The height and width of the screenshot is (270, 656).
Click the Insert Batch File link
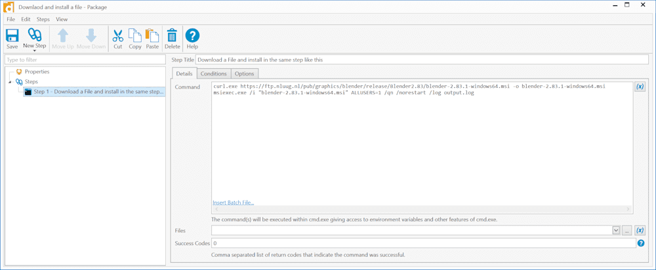coord(233,202)
